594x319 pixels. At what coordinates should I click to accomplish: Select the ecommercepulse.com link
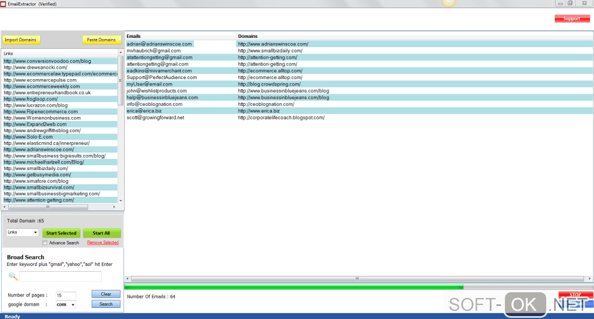click(x=60, y=80)
